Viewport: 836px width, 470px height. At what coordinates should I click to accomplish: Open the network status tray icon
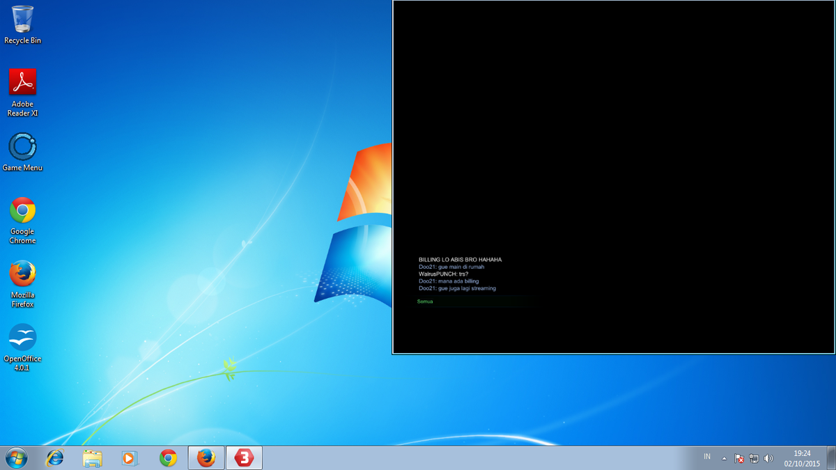(754, 458)
